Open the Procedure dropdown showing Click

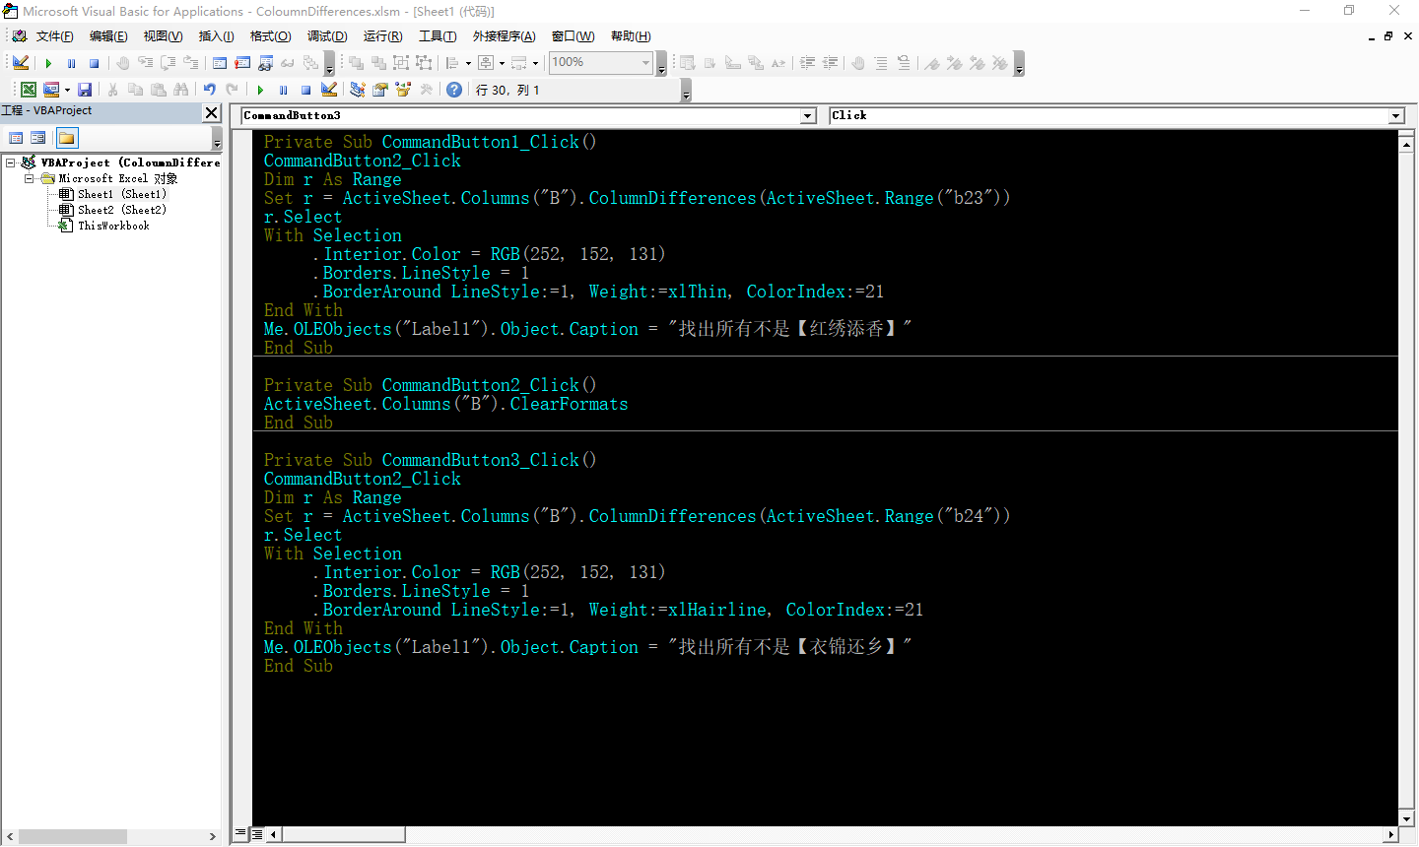(x=1396, y=116)
